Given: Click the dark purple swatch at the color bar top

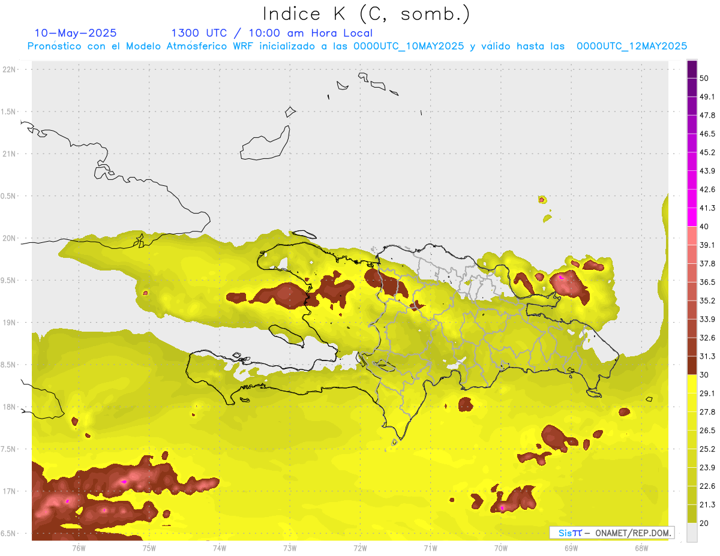Looking at the screenshot, I should [x=692, y=70].
